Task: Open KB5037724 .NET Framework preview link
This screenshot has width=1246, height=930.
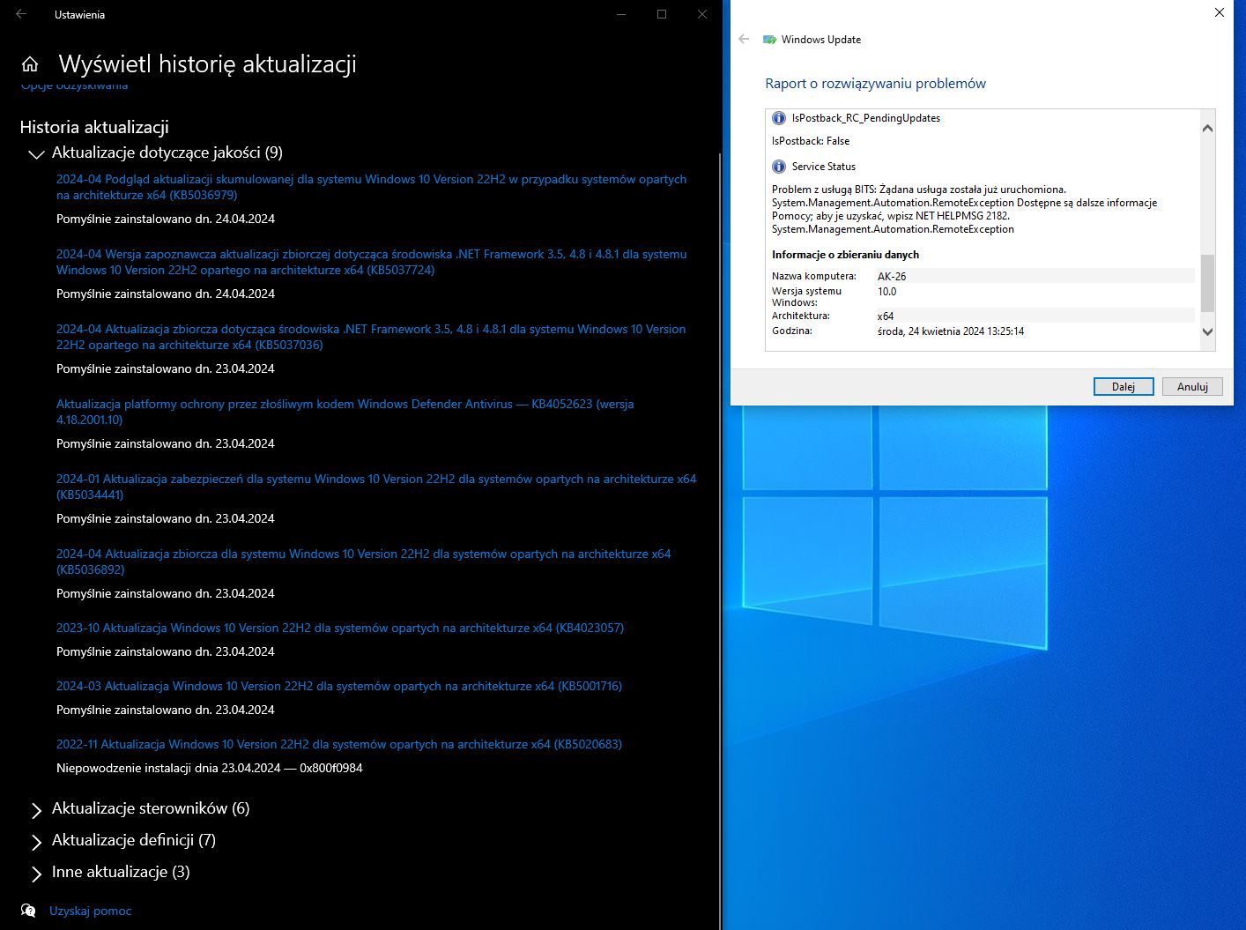Action: [x=371, y=262]
